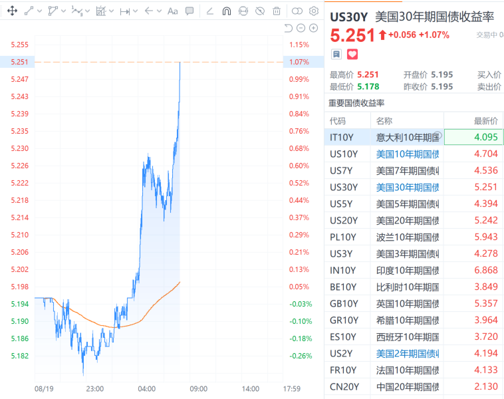504x399 pixels.
Task: Sort by 最新价 column header
Action: 485,121
